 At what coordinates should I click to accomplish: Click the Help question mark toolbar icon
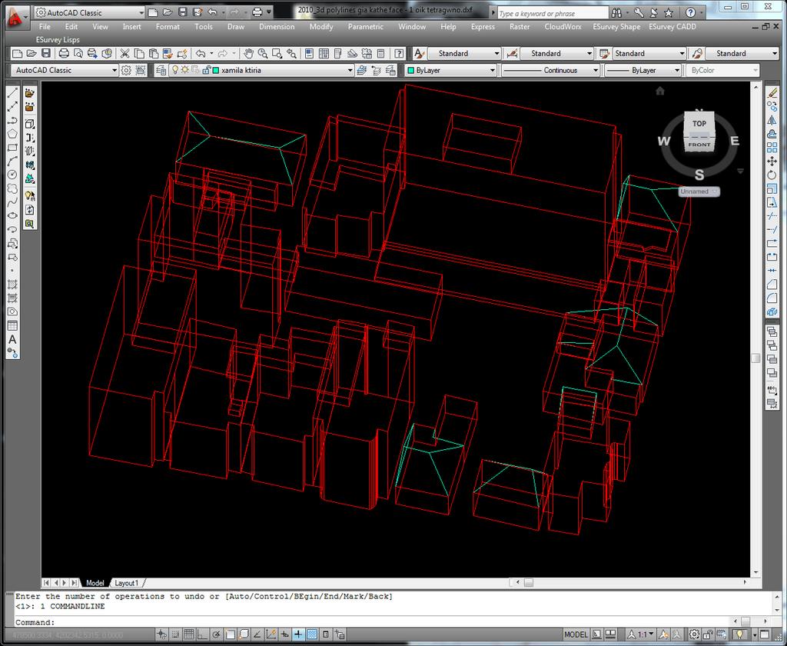click(x=399, y=53)
